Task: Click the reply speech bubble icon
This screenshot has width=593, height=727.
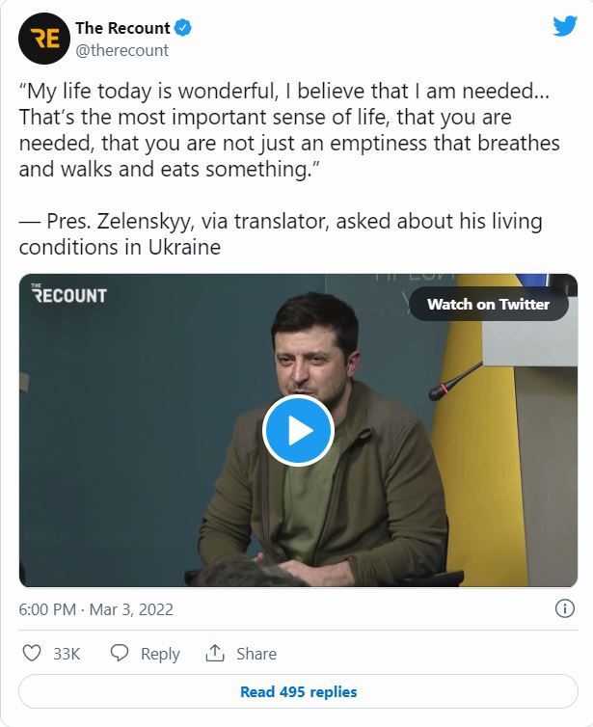Action: pyautogui.click(x=120, y=653)
